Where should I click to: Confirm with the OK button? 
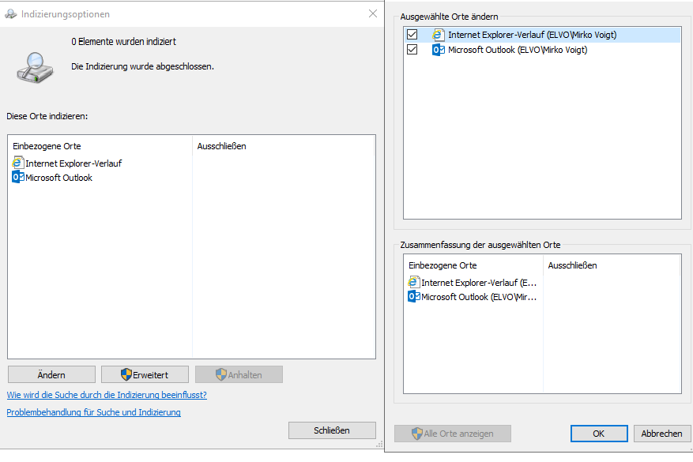point(599,434)
